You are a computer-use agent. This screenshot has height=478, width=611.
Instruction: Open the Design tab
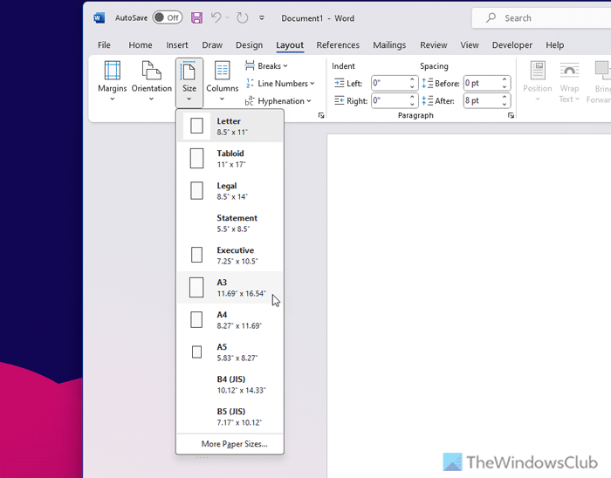click(x=249, y=45)
